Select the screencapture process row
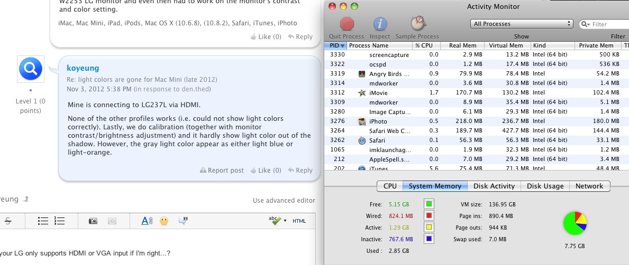The width and height of the screenshot is (629, 265). pos(477,55)
